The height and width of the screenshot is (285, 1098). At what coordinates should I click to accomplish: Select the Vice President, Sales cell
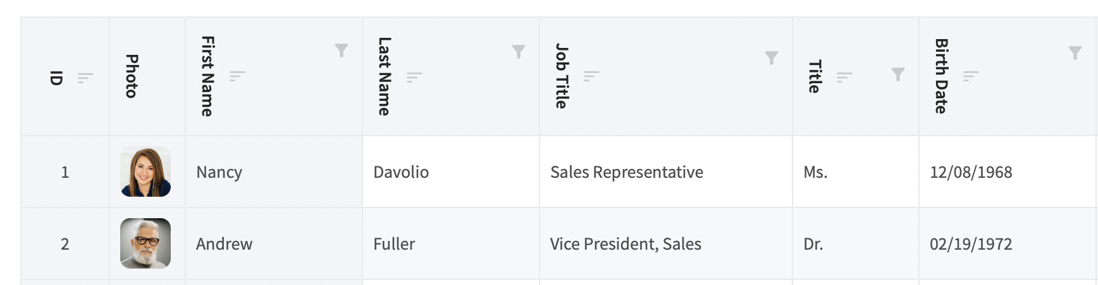[666, 243]
